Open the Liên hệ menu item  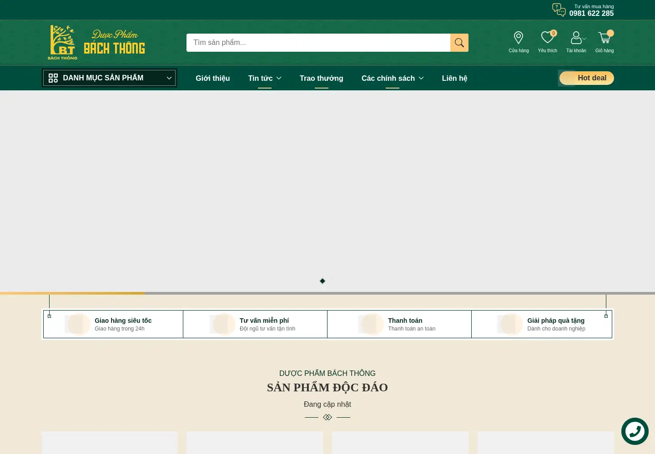(x=454, y=78)
